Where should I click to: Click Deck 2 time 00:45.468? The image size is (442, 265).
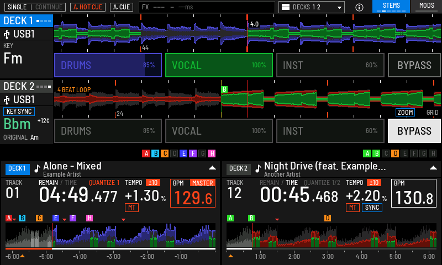[x=299, y=195]
